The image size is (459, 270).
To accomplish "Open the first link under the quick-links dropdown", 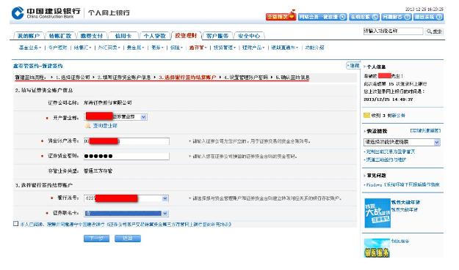I will [390, 151].
